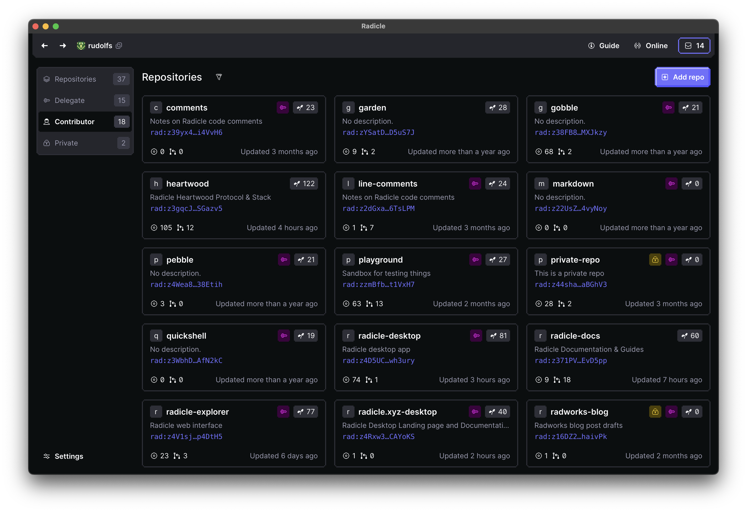Click the delegate badge on line-comments card
The image size is (747, 512).
point(475,184)
